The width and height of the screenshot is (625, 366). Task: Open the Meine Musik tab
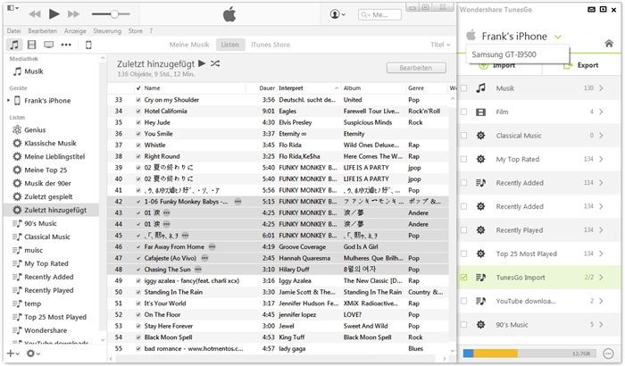click(x=189, y=45)
